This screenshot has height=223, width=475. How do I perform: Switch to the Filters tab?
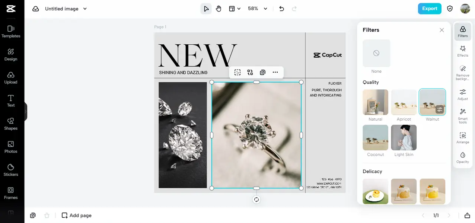(x=463, y=32)
